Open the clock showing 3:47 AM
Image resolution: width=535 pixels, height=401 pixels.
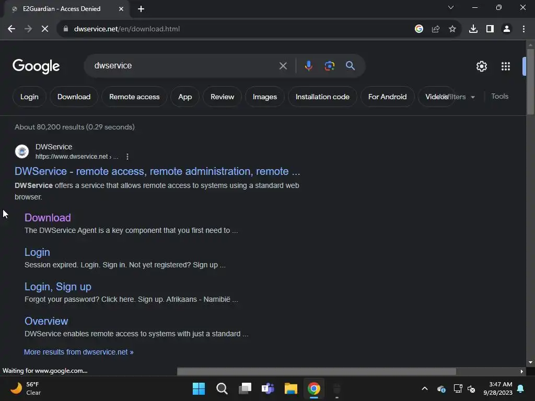(x=498, y=388)
